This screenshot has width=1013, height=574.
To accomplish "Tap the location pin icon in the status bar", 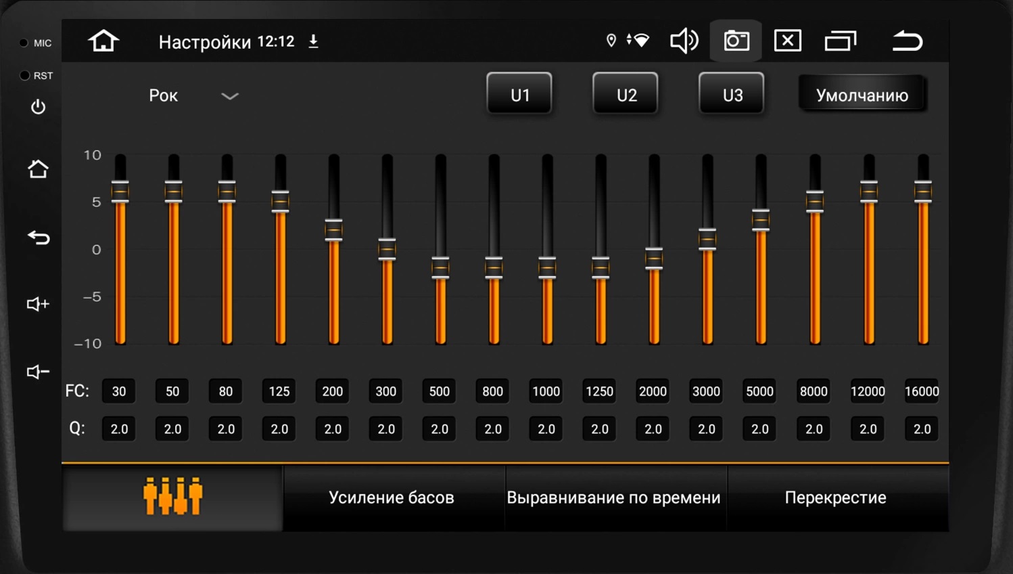I will pyautogui.click(x=611, y=41).
